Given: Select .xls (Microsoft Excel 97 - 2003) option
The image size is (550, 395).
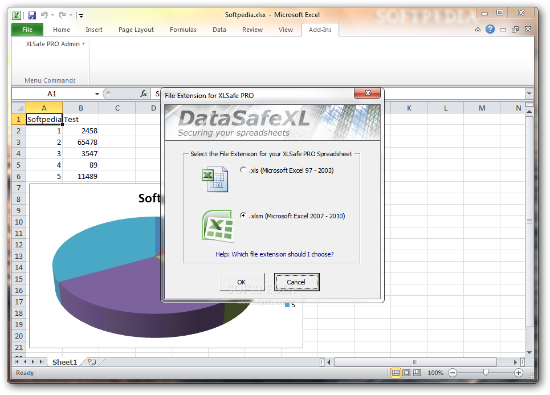Looking at the screenshot, I should [x=287, y=170].
